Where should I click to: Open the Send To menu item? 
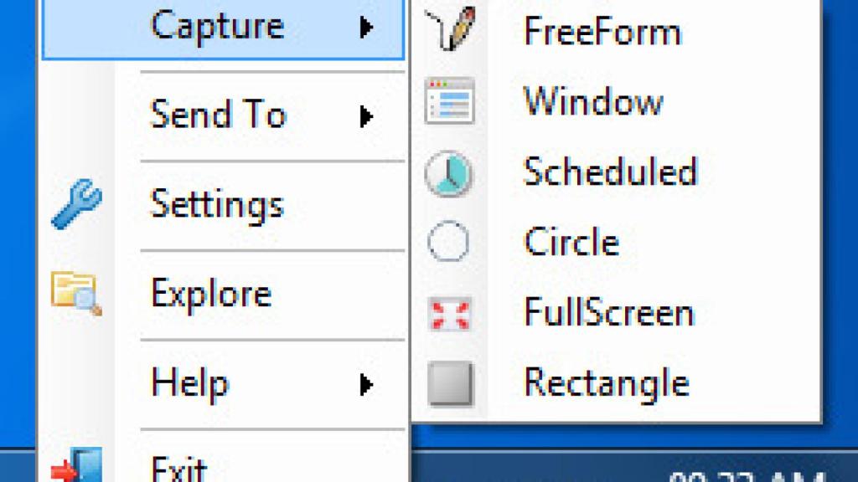pyautogui.click(x=218, y=115)
